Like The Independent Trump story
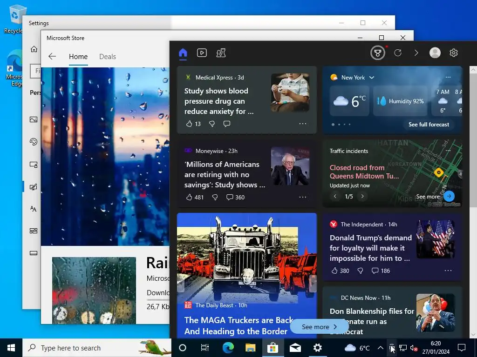The height and width of the screenshot is (357, 477). coord(334,271)
